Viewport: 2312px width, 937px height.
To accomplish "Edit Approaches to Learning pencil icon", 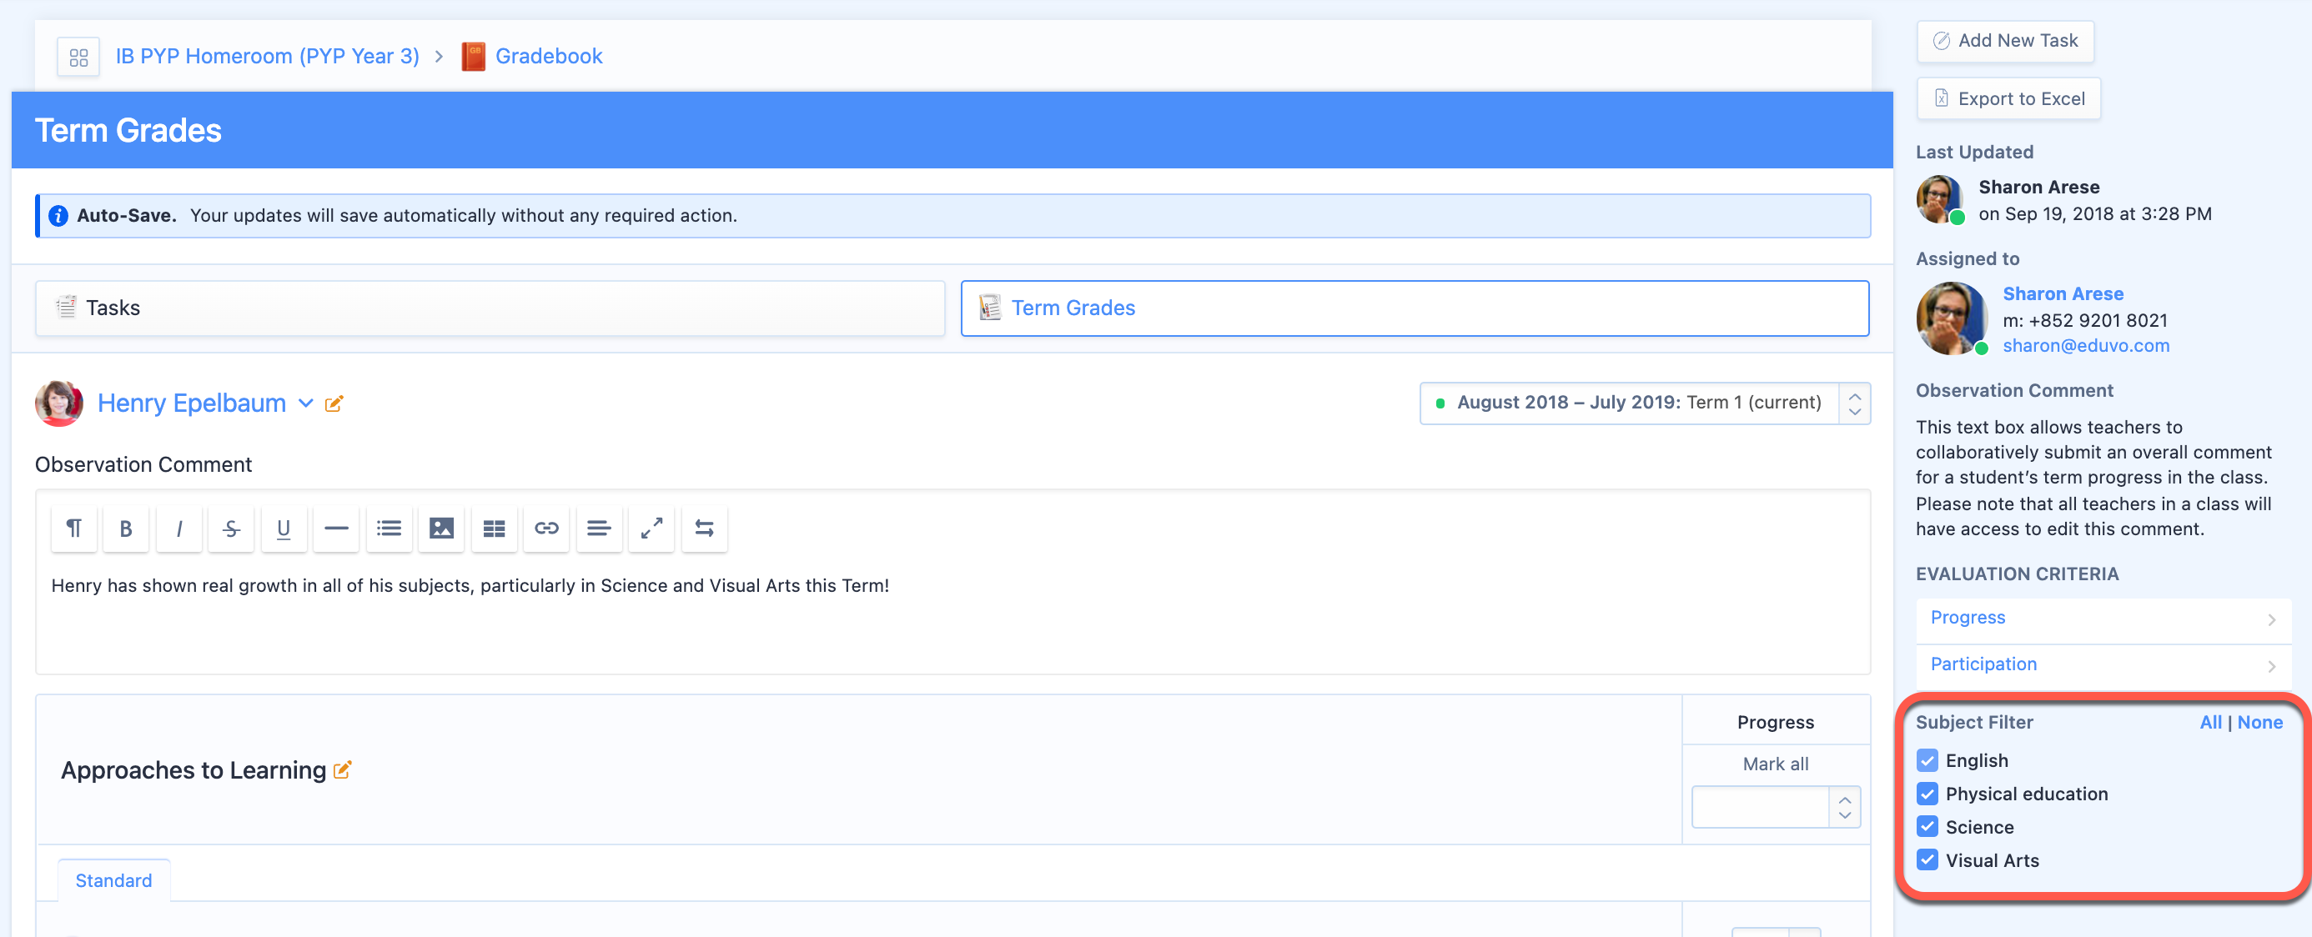I will [342, 770].
